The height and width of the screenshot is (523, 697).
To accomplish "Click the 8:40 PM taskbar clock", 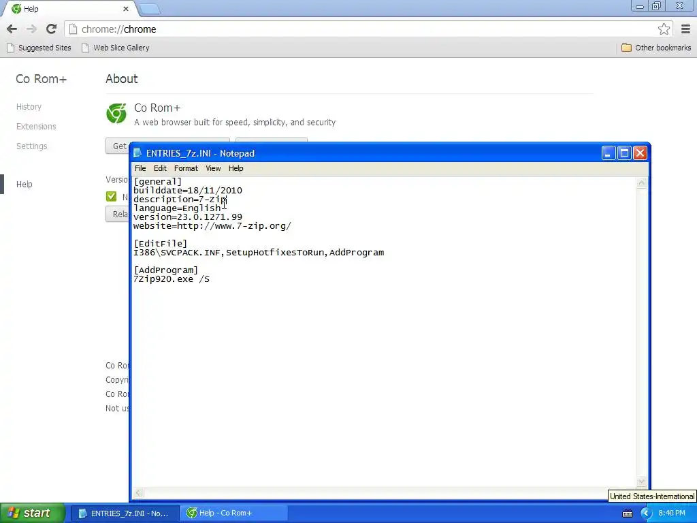I will [x=672, y=513].
